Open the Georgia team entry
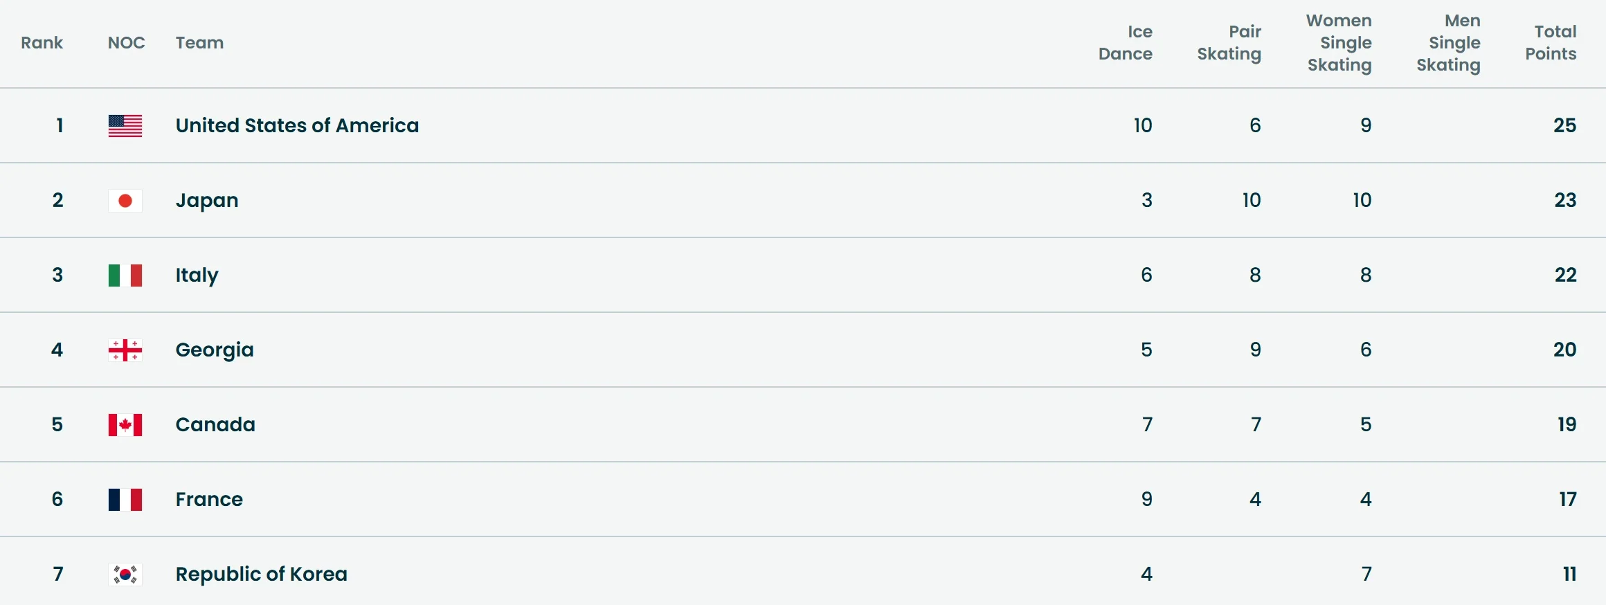The height and width of the screenshot is (605, 1606). coord(215,350)
